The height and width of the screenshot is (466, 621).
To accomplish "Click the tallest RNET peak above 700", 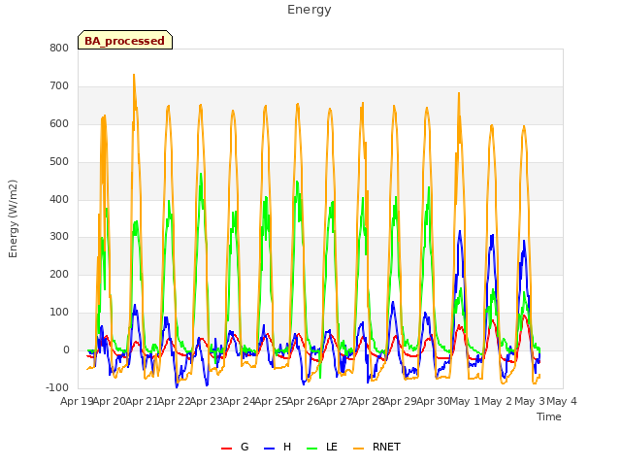I will [x=134, y=75].
